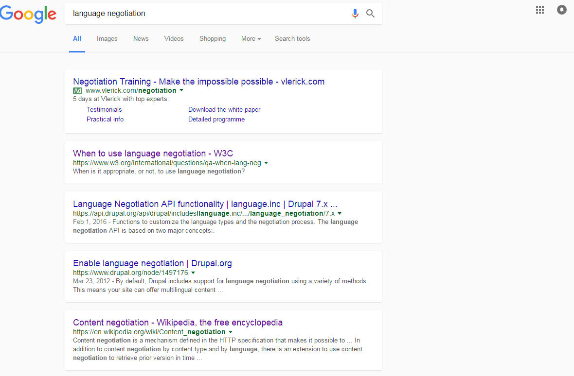Switch to Images results

[107, 39]
